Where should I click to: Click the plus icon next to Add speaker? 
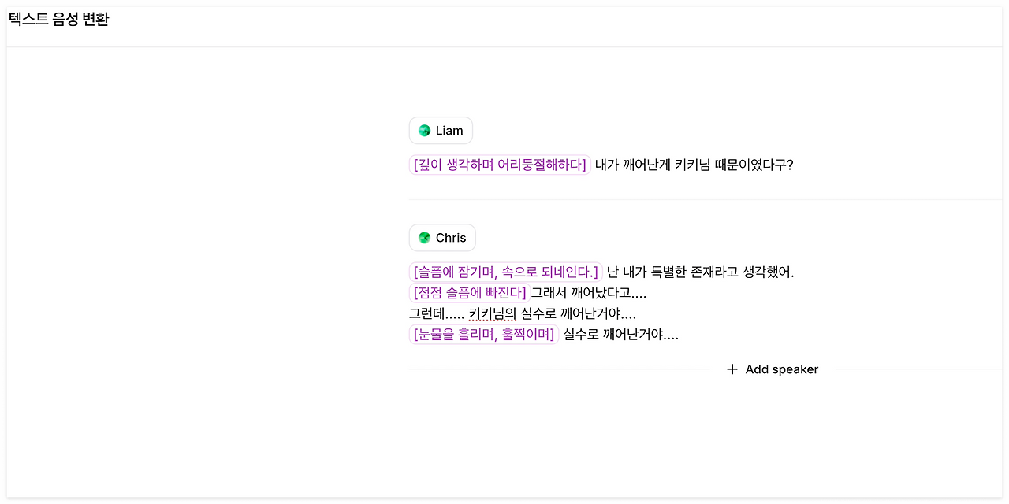[732, 369]
